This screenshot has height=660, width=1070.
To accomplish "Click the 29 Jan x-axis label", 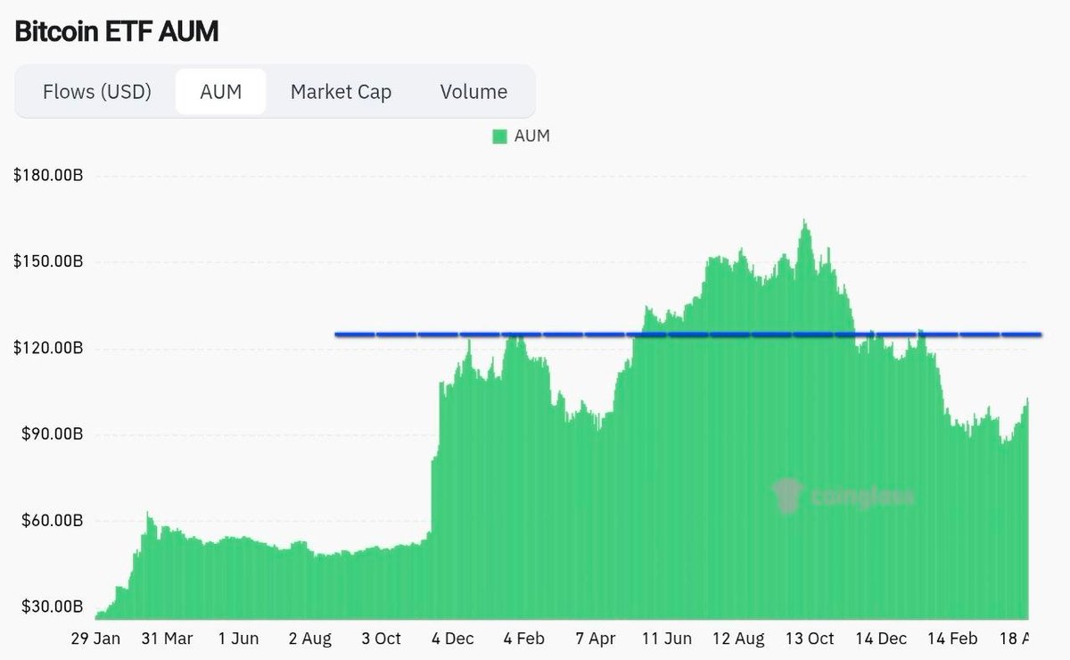I will point(95,639).
